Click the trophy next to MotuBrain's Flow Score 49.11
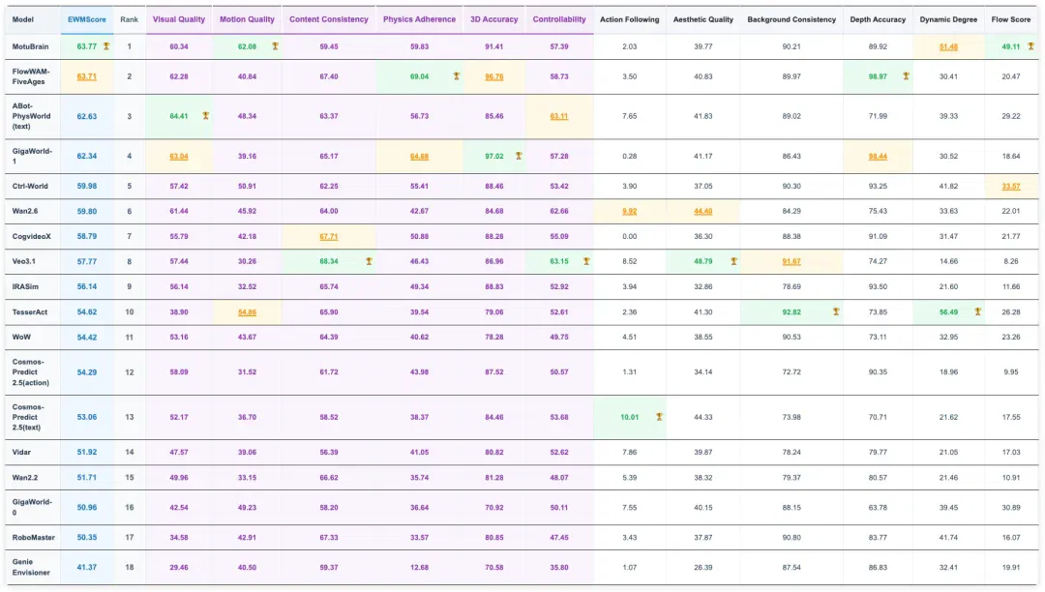 [1031, 46]
